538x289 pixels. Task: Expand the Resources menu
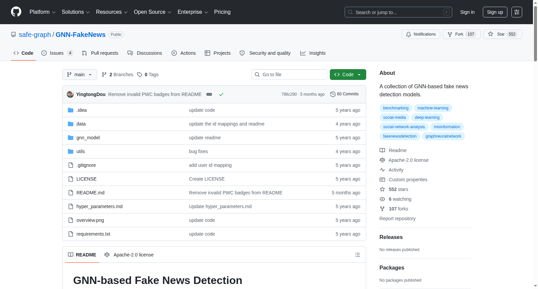point(112,12)
